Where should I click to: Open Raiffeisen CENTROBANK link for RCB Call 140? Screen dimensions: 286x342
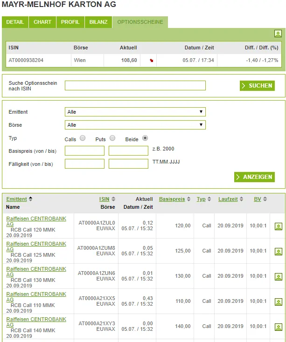click(x=36, y=321)
